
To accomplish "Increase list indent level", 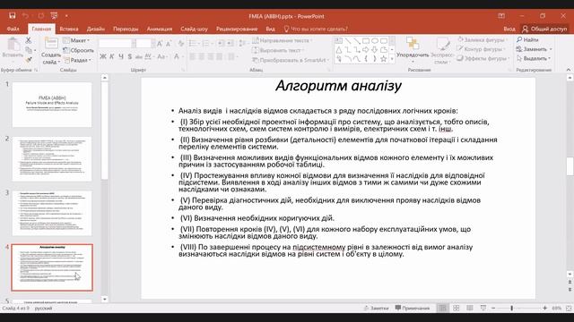I will pos(230,44).
